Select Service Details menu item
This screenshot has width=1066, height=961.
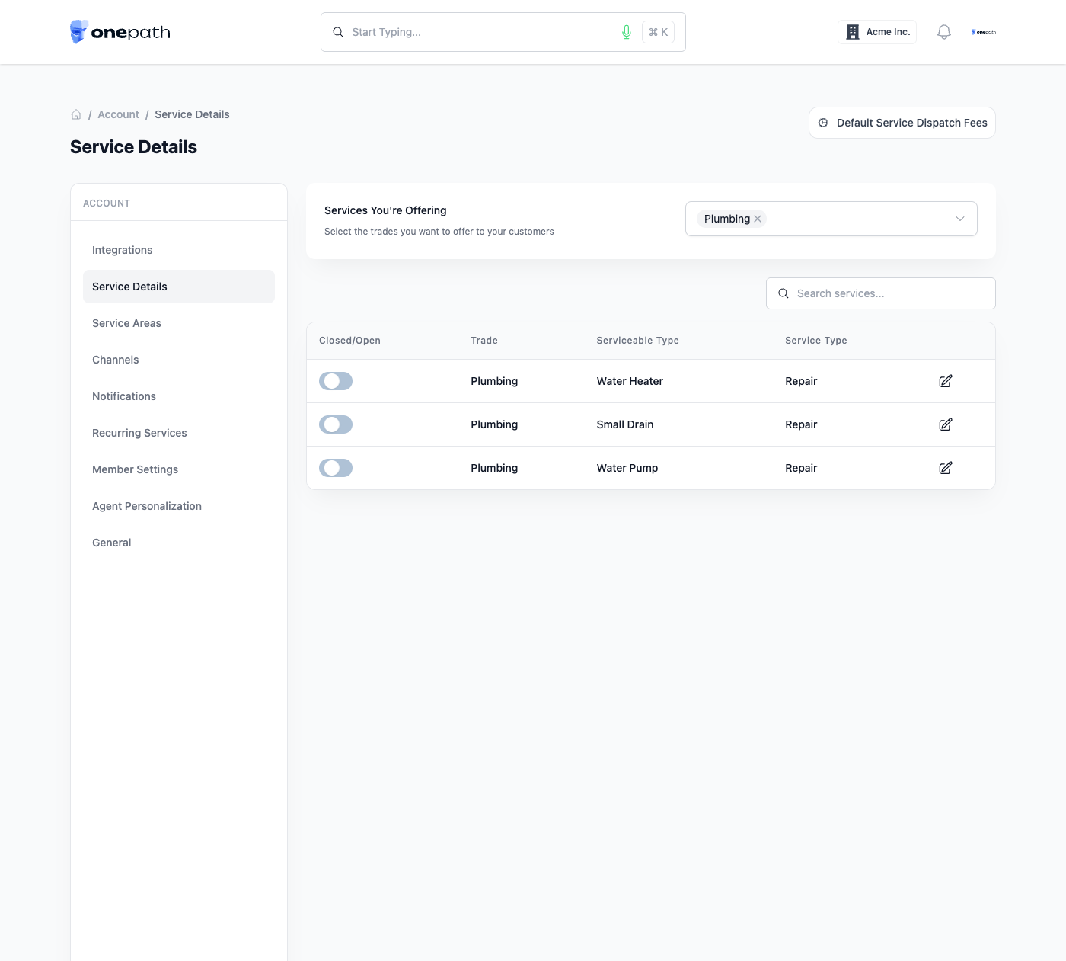(x=179, y=287)
